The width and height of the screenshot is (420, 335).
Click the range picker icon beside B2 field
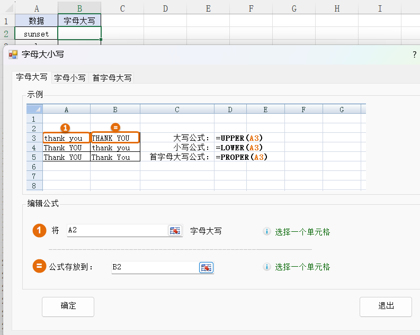[x=206, y=267]
